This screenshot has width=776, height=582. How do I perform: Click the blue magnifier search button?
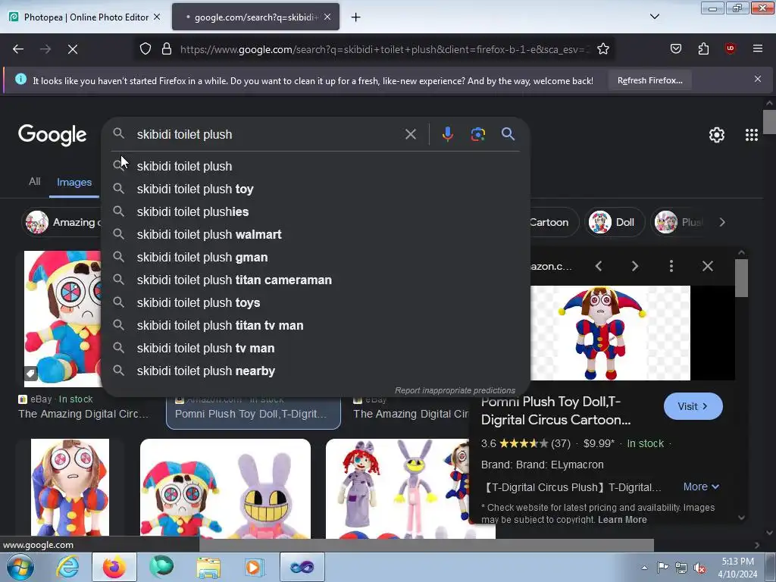[x=508, y=134]
